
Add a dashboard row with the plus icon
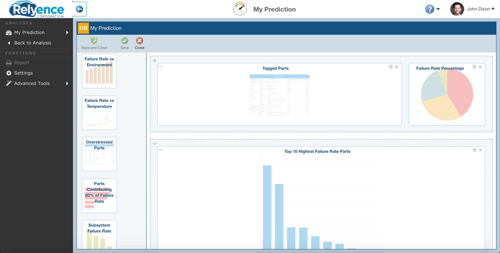[x=154, y=60]
